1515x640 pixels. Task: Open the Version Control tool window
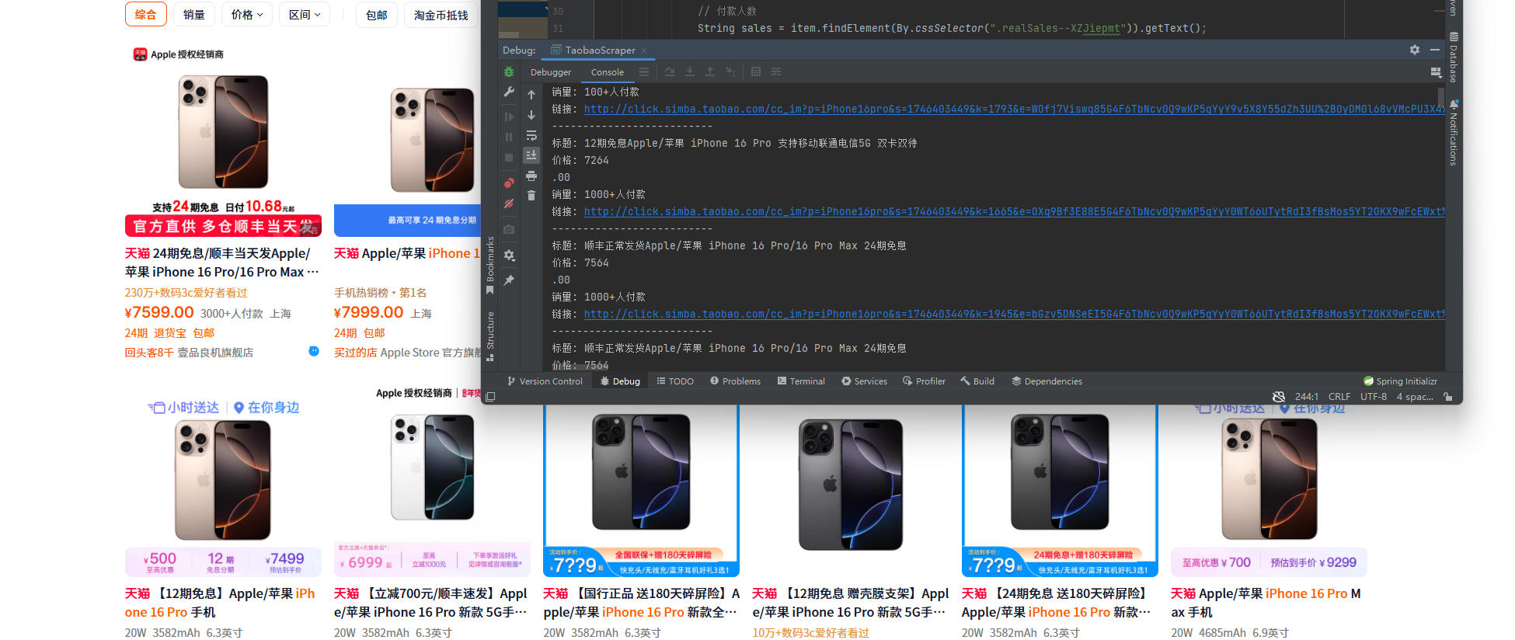[545, 381]
